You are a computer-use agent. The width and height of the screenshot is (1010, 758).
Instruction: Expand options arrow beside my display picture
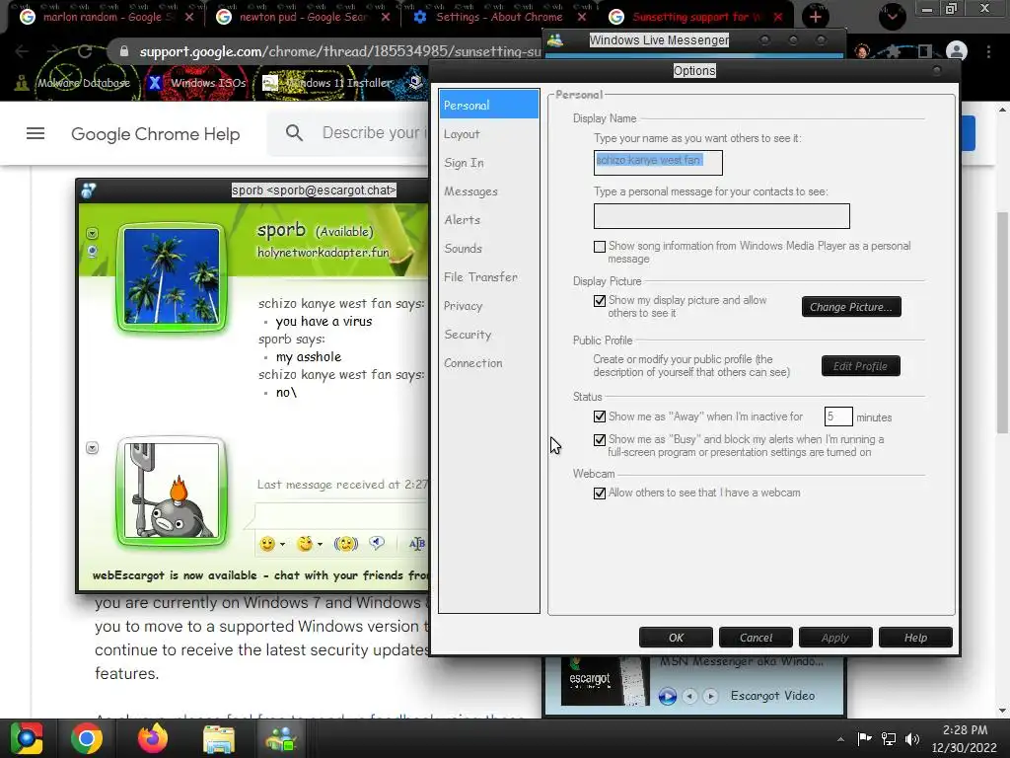(92, 447)
